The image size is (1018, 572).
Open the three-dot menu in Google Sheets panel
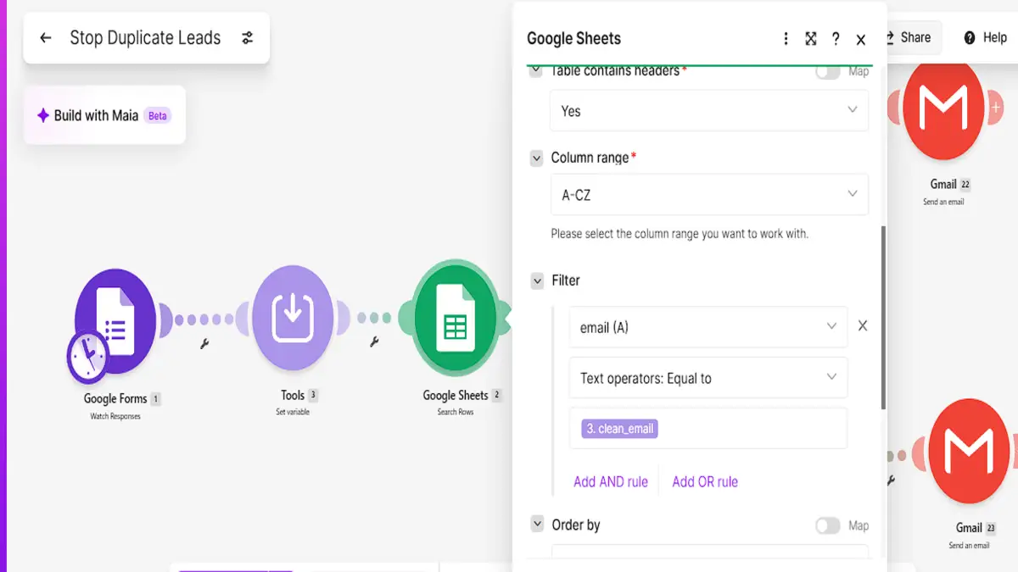pos(786,39)
